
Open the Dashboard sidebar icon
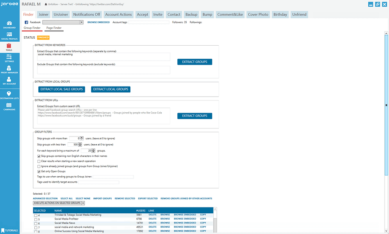[x=9, y=25]
